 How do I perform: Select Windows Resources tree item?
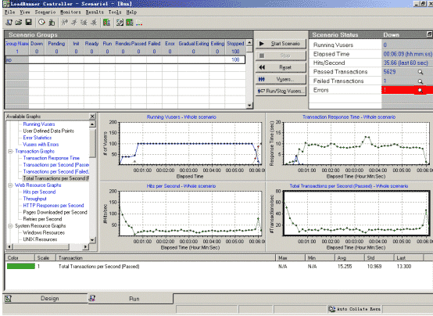point(44,232)
